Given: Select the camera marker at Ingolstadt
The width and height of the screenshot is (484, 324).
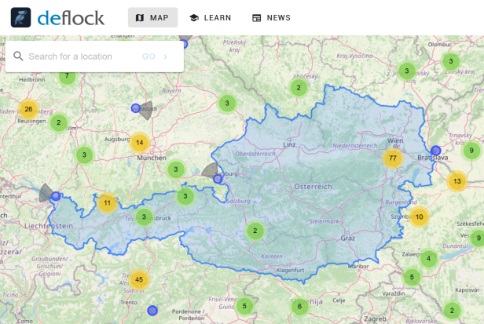Looking at the screenshot, I should 135,108.
